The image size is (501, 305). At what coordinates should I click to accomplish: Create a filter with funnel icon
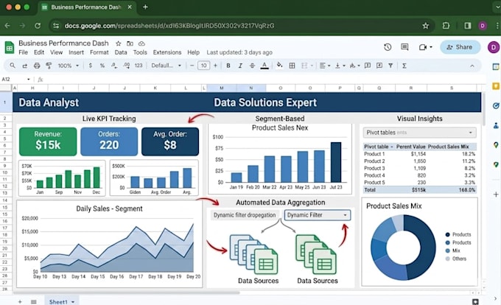click(390, 66)
